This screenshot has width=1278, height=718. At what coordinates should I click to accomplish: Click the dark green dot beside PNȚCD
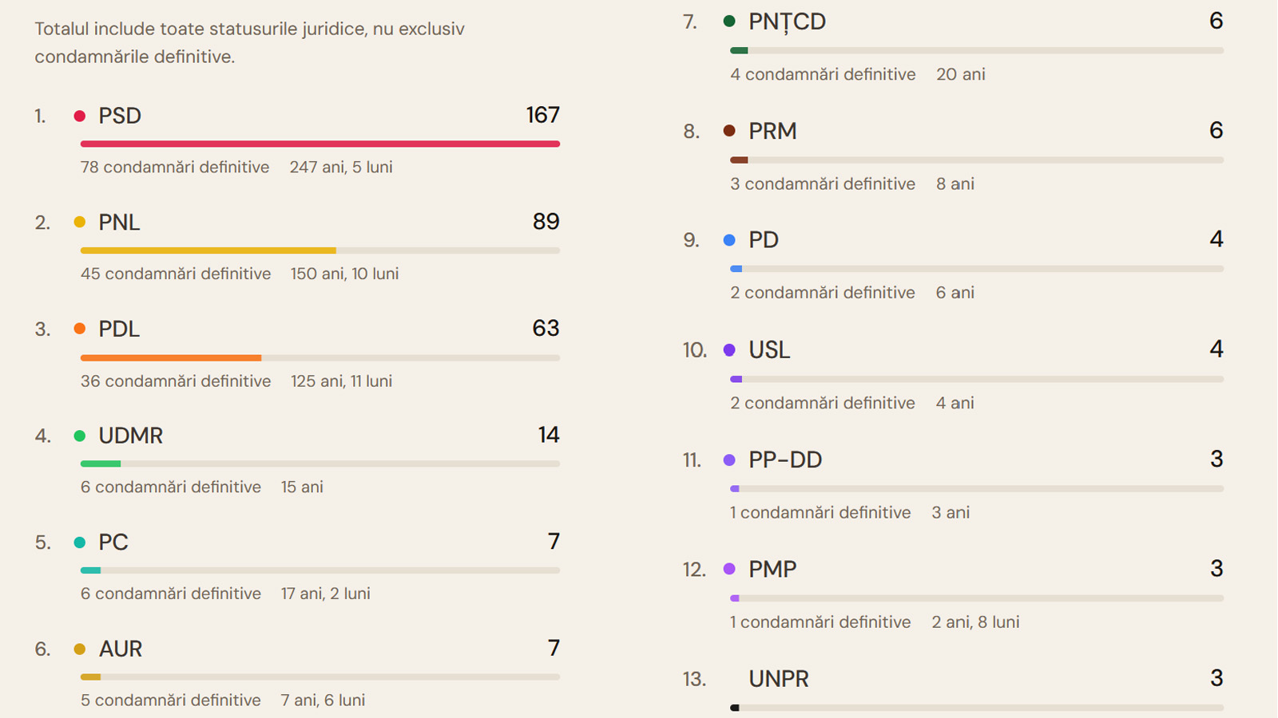pos(729,22)
